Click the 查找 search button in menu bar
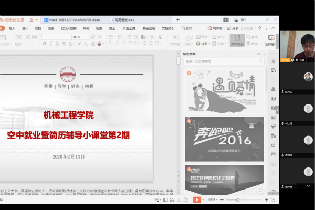The image size is (315, 210). pos(187,28)
